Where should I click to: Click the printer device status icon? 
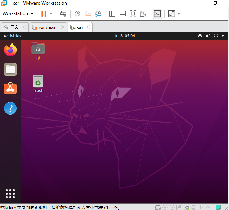pos(194,207)
